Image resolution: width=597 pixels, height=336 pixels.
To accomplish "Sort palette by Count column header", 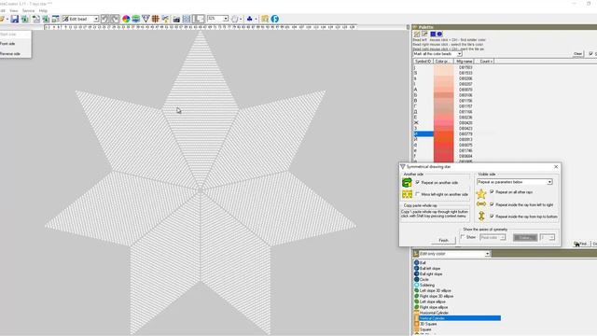I will [485, 61].
